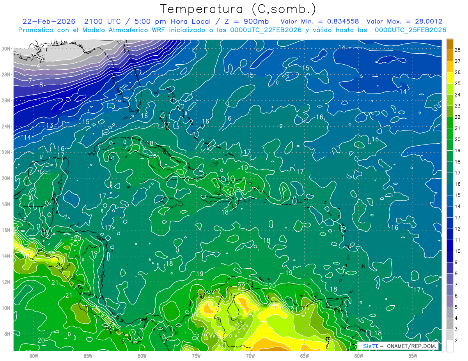Click the "10N" latitude axis label

tap(6, 308)
